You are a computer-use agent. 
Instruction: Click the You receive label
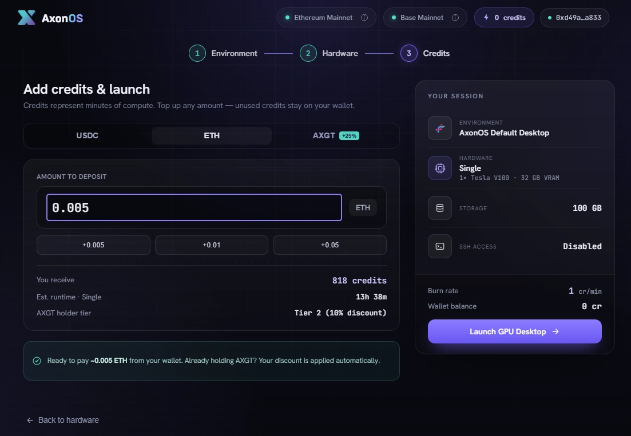point(55,280)
